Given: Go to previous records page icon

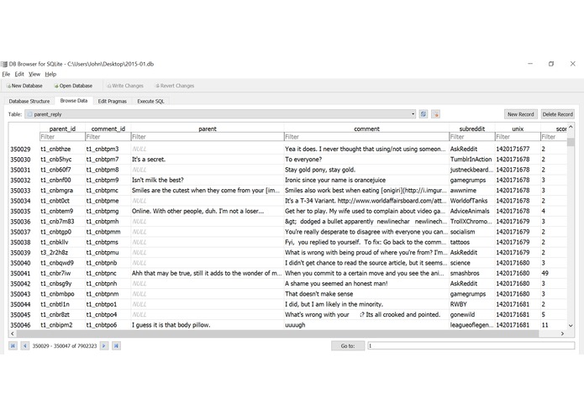Looking at the screenshot, I should 25,346.
